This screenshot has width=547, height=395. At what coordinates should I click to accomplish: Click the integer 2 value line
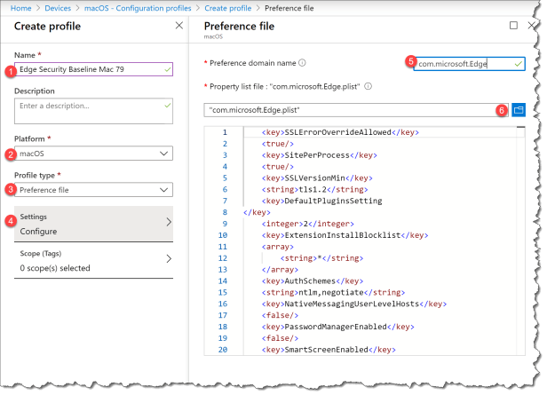(x=307, y=224)
